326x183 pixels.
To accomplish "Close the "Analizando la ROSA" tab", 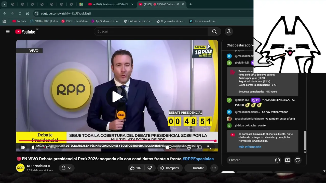I will tap(132, 4).
